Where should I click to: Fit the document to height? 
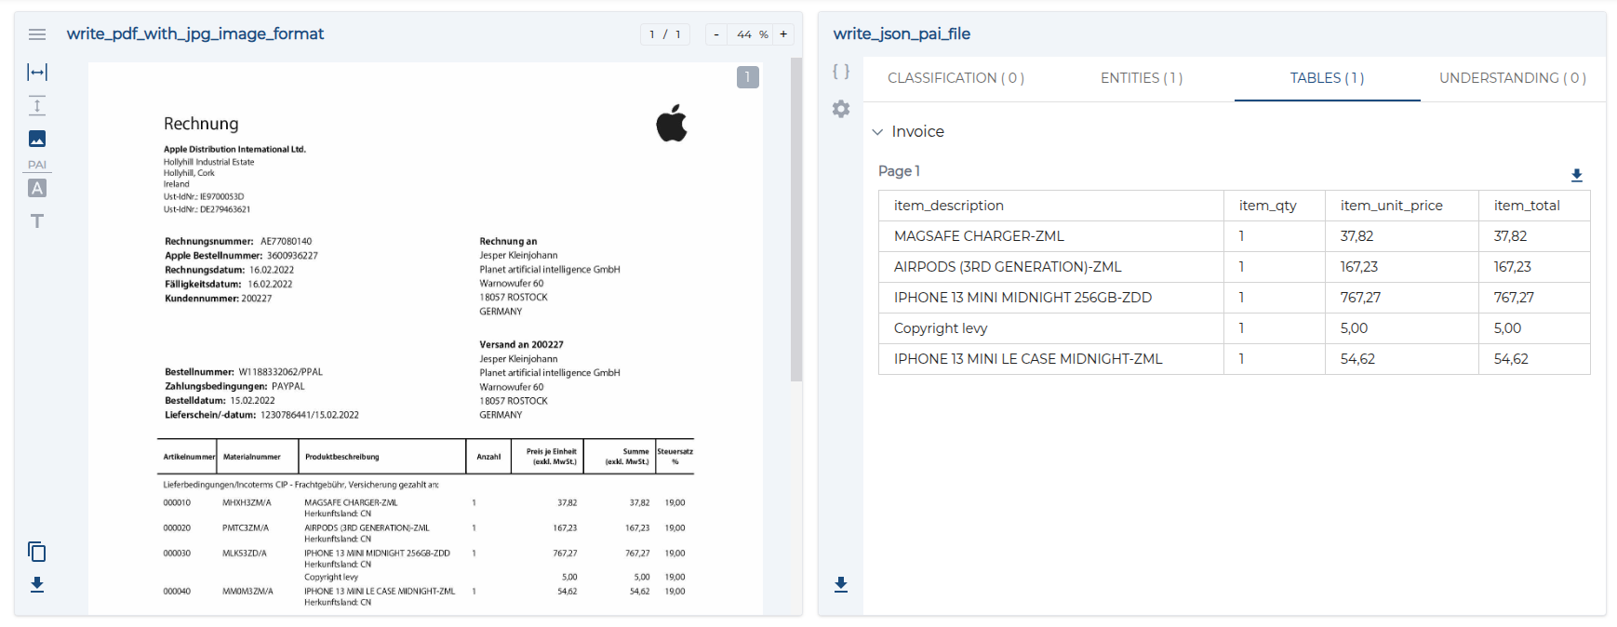click(x=37, y=105)
